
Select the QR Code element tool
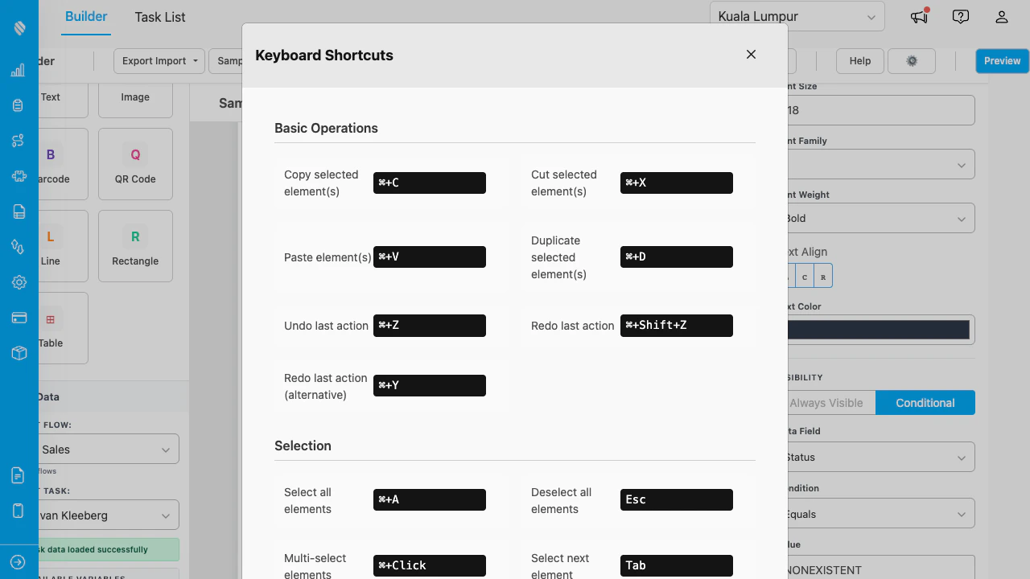click(134, 163)
